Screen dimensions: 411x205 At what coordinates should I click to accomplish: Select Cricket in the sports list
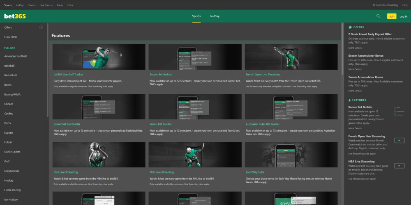click(x=8, y=104)
